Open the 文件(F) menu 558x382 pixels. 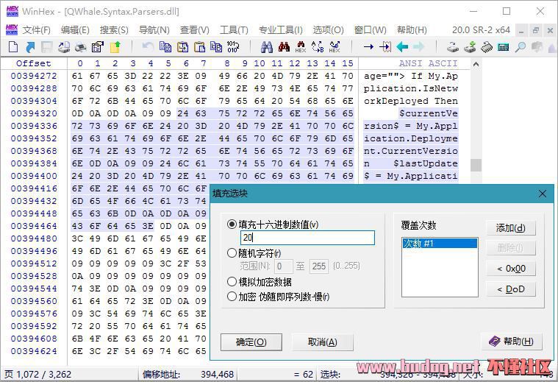36,30
